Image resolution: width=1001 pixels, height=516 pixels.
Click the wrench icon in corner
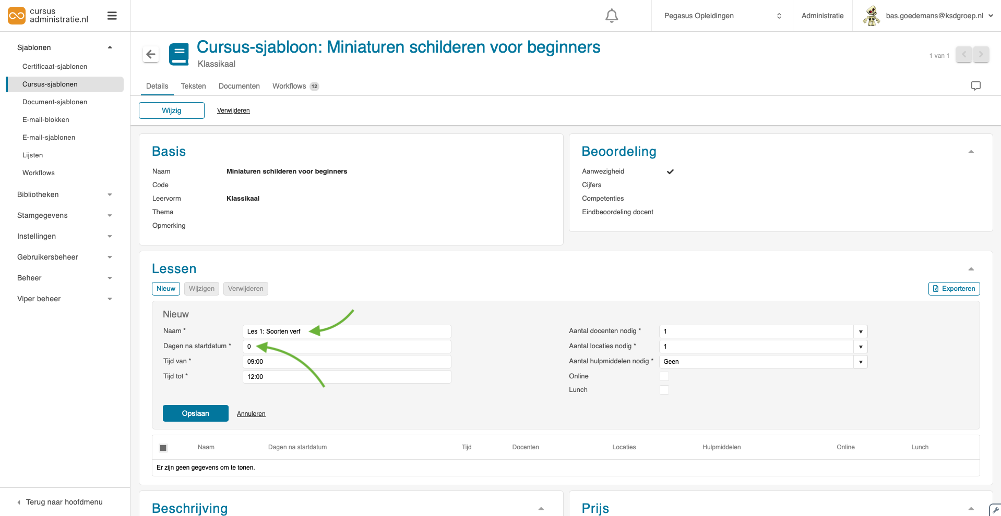[995, 510]
